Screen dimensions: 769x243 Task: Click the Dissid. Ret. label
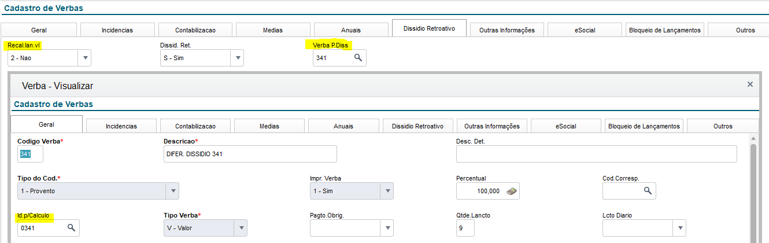[x=176, y=45]
